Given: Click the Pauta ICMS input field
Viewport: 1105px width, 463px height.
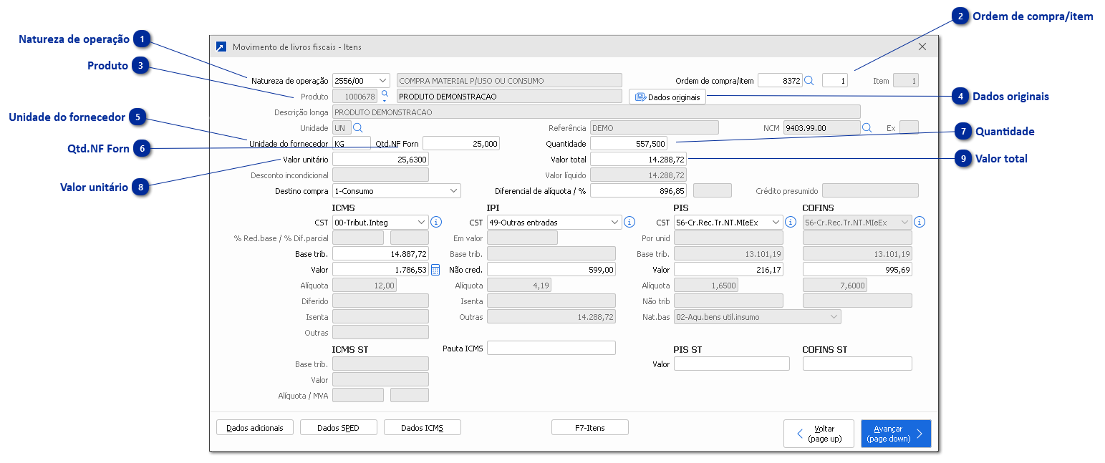Looking at the screenshot, I should tap(551, 349).
